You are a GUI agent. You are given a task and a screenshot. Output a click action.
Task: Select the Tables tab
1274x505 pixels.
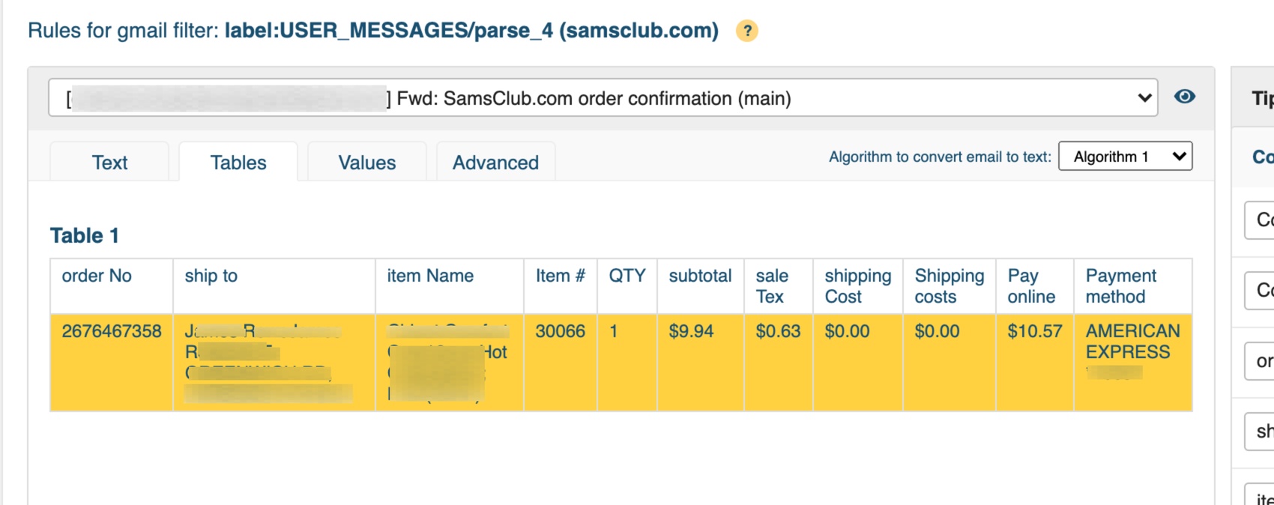(x=238, y=163)
